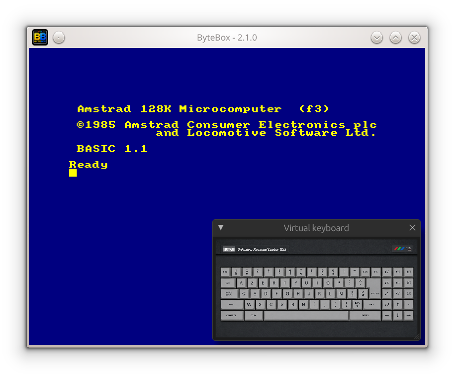
Task: Tap the CONTROL key on virtual keyboard
Action: click(232, 316)
